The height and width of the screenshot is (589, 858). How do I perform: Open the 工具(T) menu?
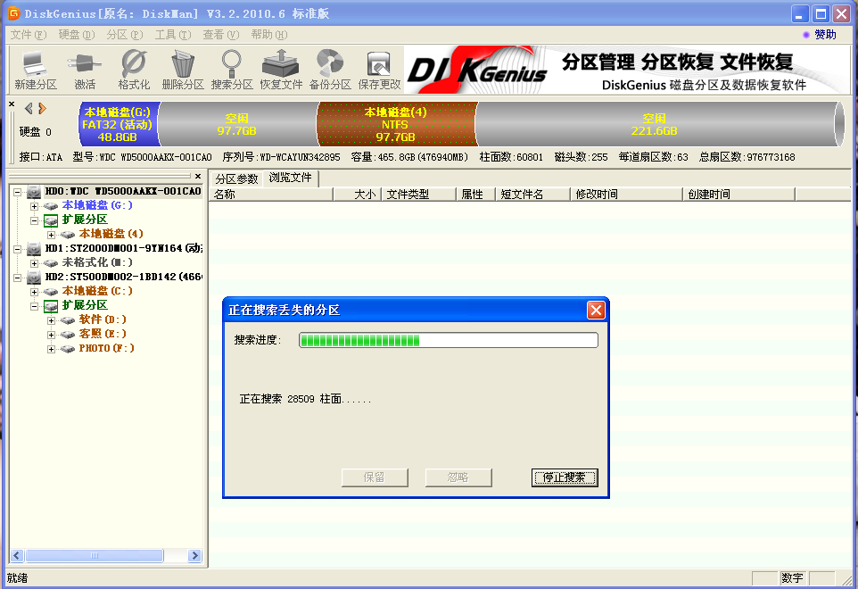pyautogui.click(x=173, y=35)
